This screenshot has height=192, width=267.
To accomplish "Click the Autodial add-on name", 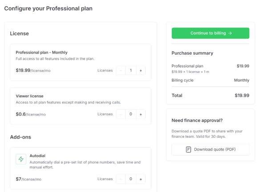I will pyautogui.click(x=37, y=156).
